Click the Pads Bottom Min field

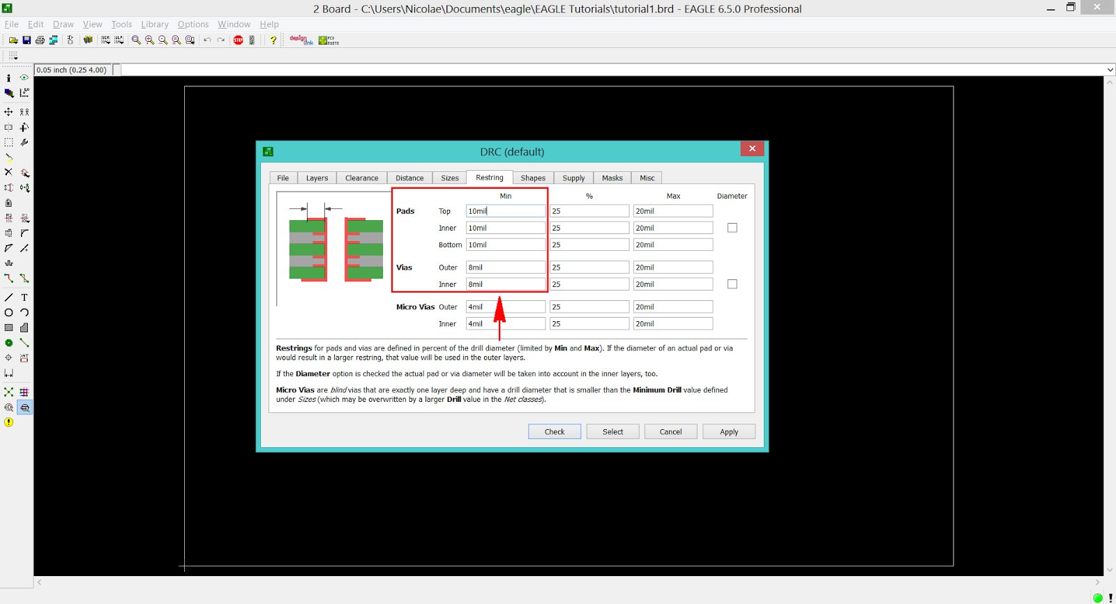[x=506, y=245]
